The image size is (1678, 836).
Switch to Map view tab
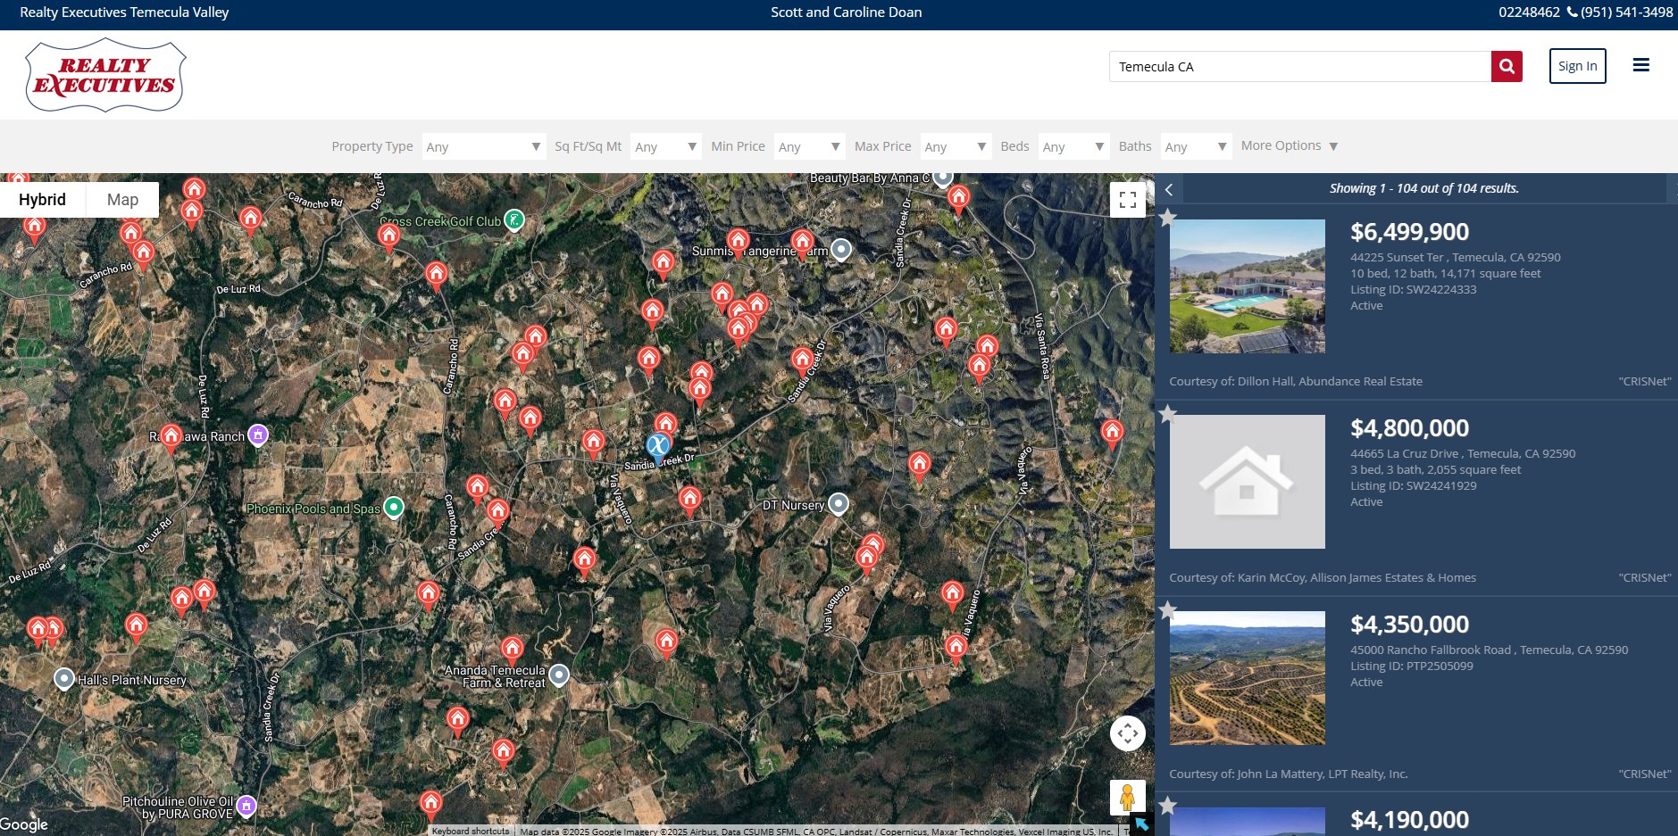(x=122, y=200)
